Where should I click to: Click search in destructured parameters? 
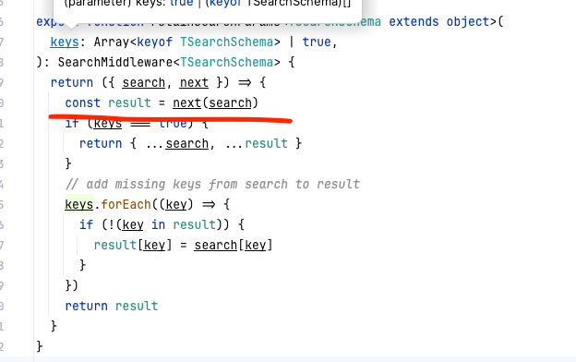pyautogui.click(x=144, y=83)
